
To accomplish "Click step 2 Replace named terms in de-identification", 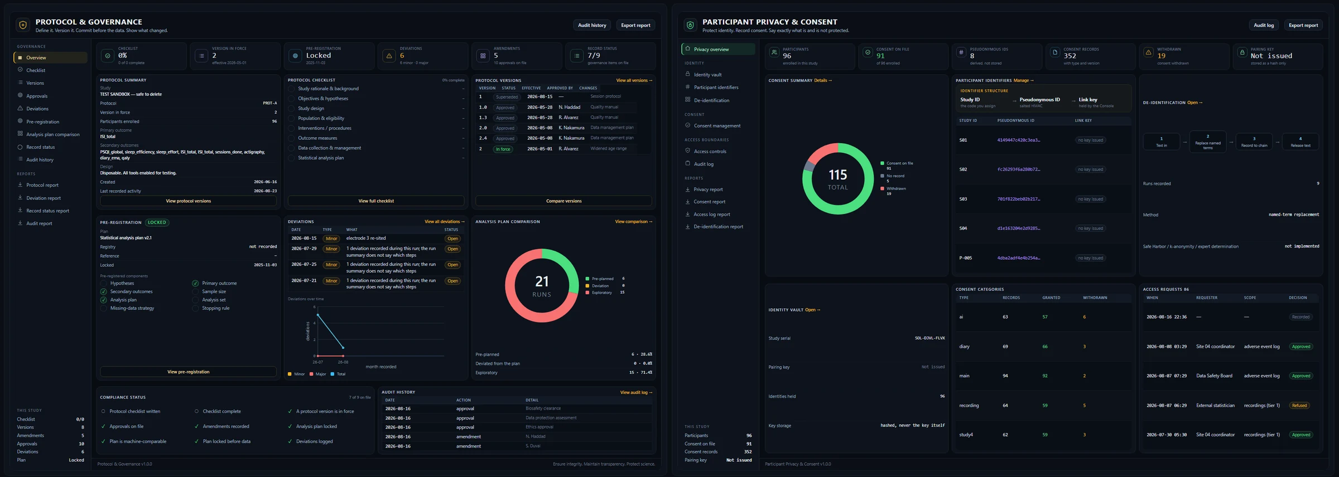I will point(1208,142).
